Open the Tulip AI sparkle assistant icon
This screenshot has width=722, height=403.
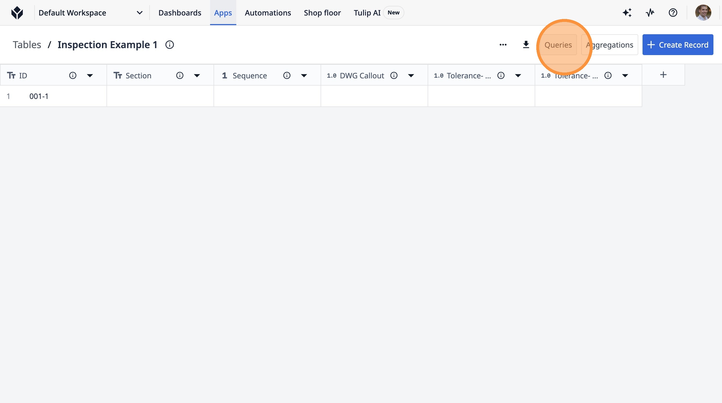point(627,13)
